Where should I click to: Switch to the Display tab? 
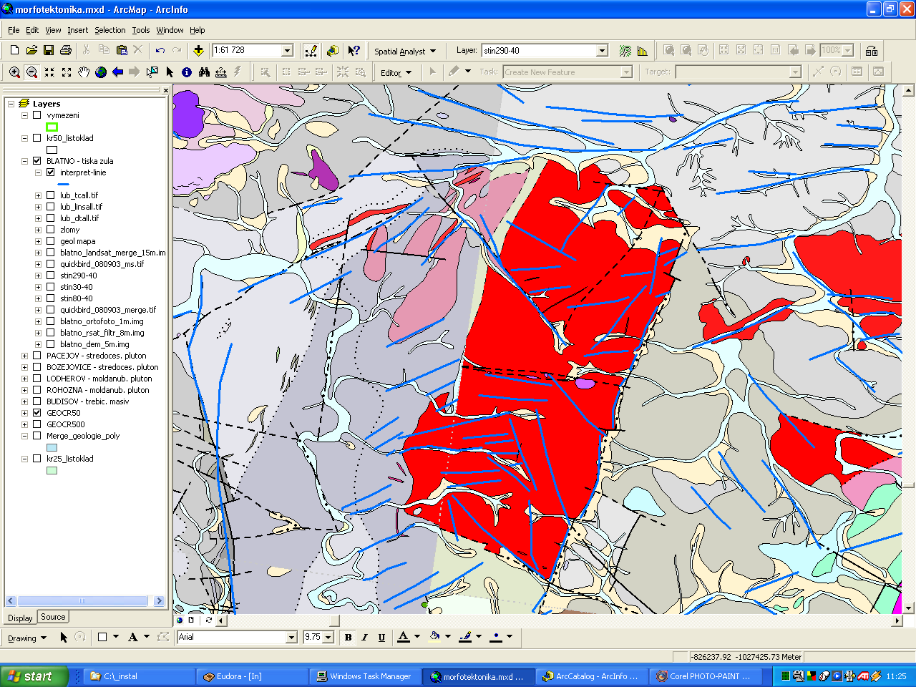tap(20, 618)
